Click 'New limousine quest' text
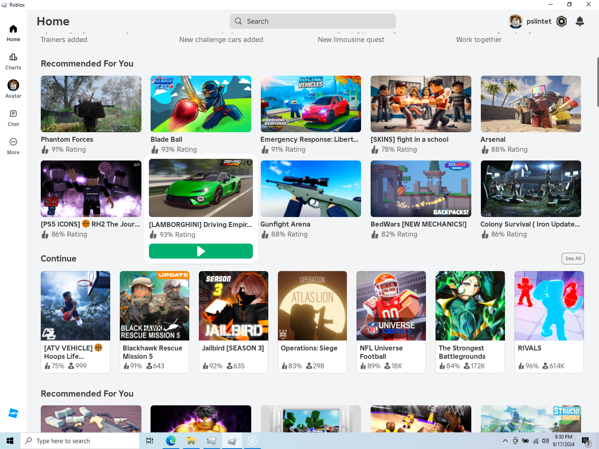 click(x=351, y=39)
